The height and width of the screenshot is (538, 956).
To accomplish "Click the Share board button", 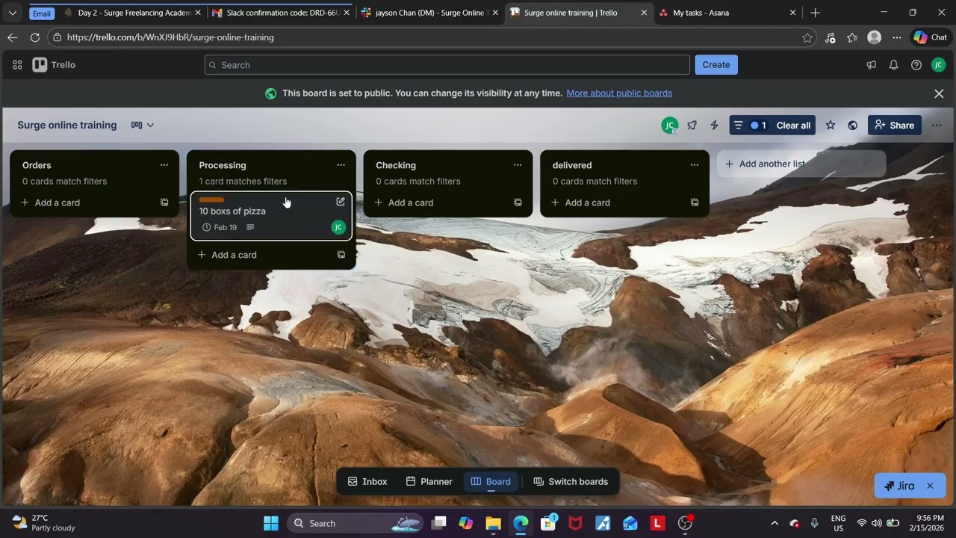I will (x=894, y=126).
